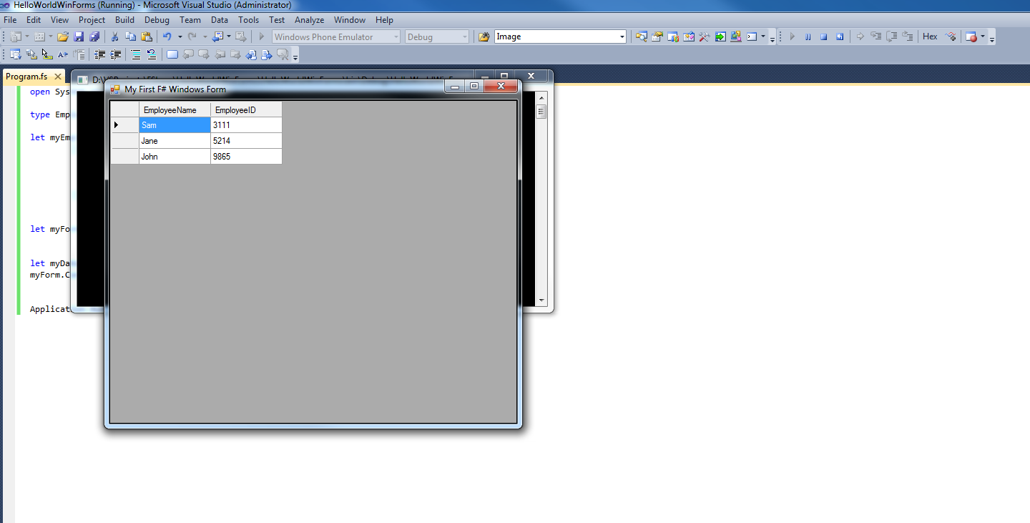Select the Program.fs tab

27,75
